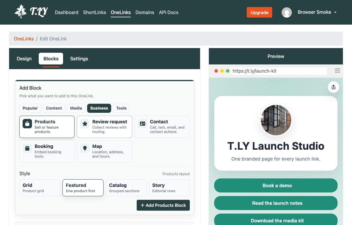Click Add Products Block button
Viewport: 352px width, 225px height.
pos(163,205)
